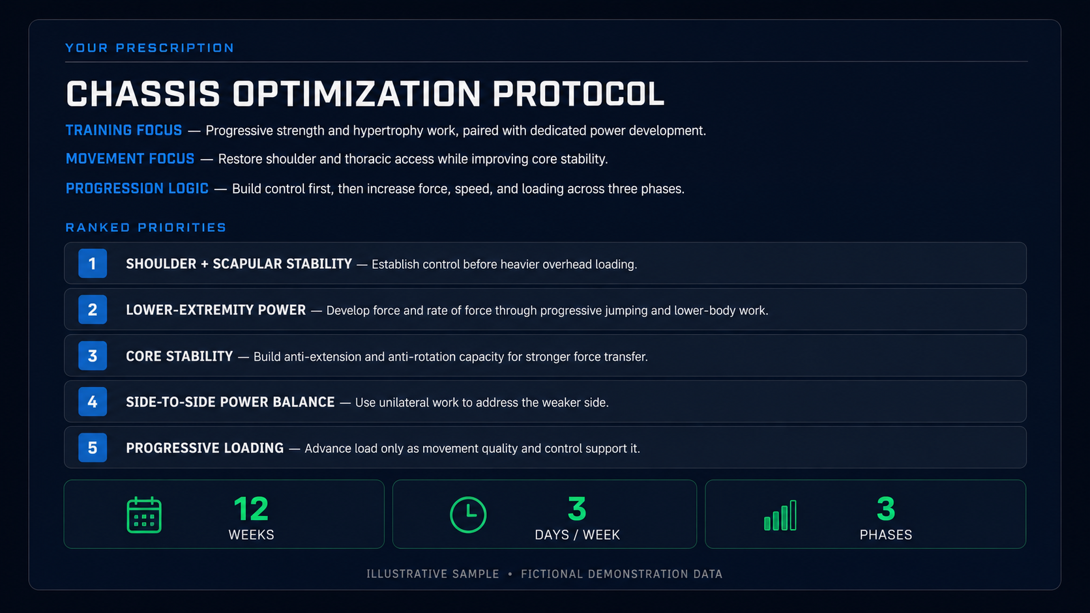1090x613 pixels.
Task: Open the Shoulder + Scapular Stability row
Action: point(545,263)
